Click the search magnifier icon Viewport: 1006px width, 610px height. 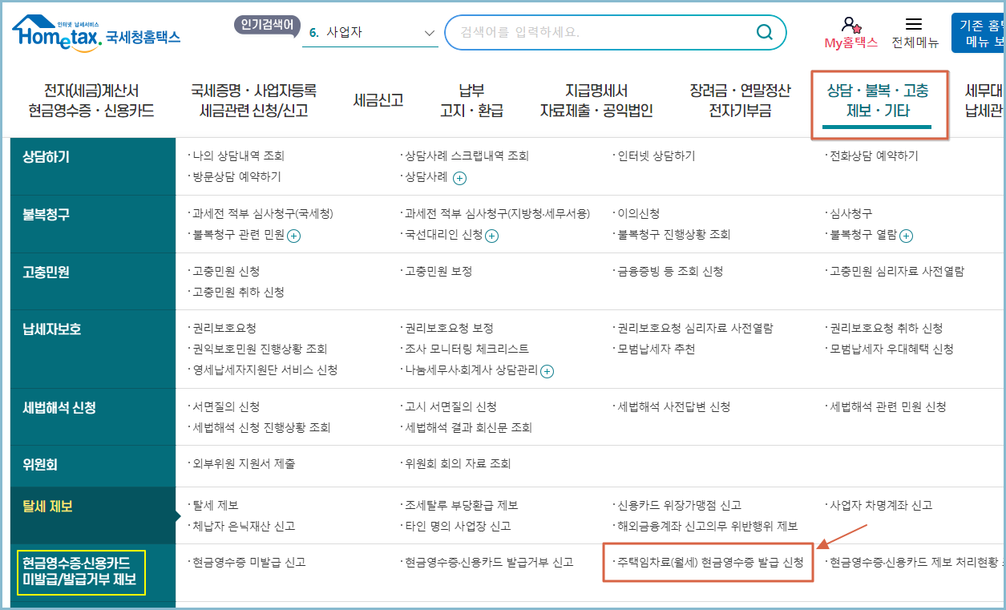763,32
